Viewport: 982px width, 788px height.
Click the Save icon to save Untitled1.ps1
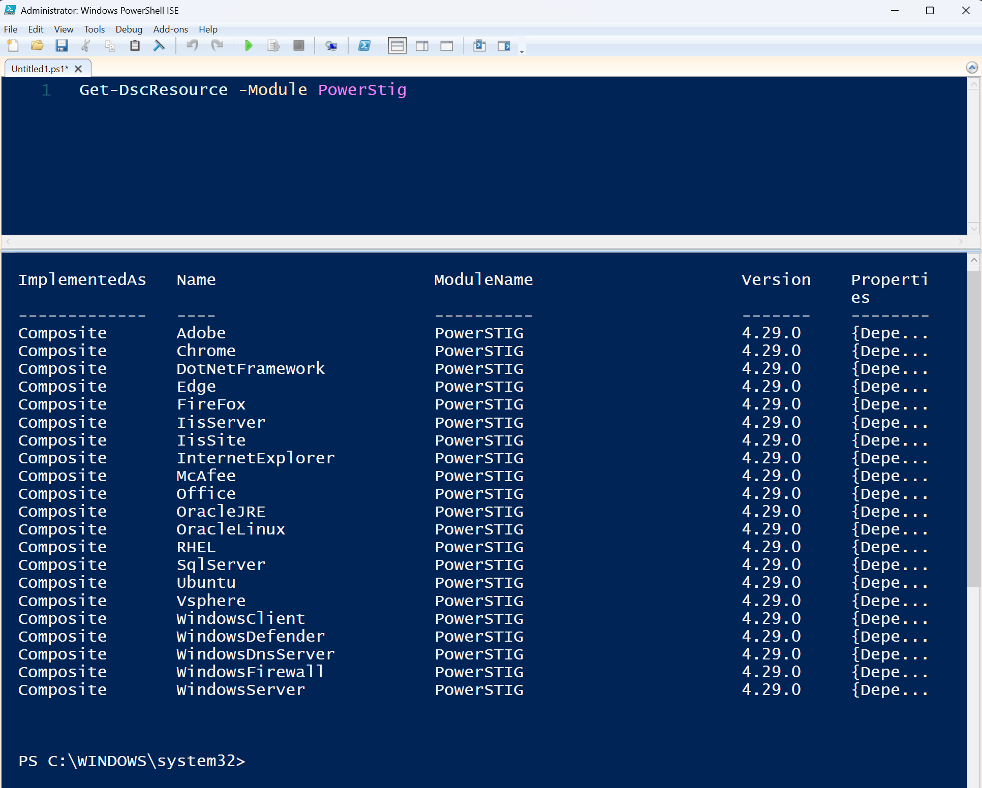(62, 45)
